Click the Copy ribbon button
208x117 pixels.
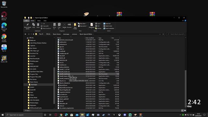click(33, 26)
